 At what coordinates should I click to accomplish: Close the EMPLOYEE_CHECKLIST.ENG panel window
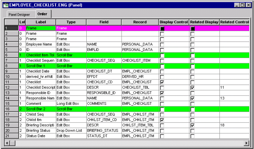248,5
